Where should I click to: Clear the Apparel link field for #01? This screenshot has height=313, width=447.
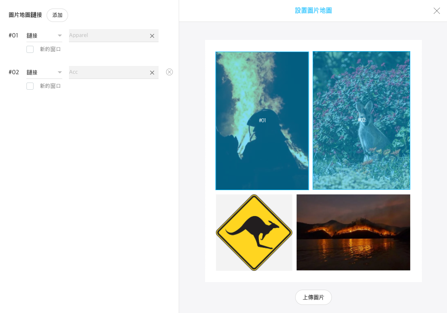[152, 36]
